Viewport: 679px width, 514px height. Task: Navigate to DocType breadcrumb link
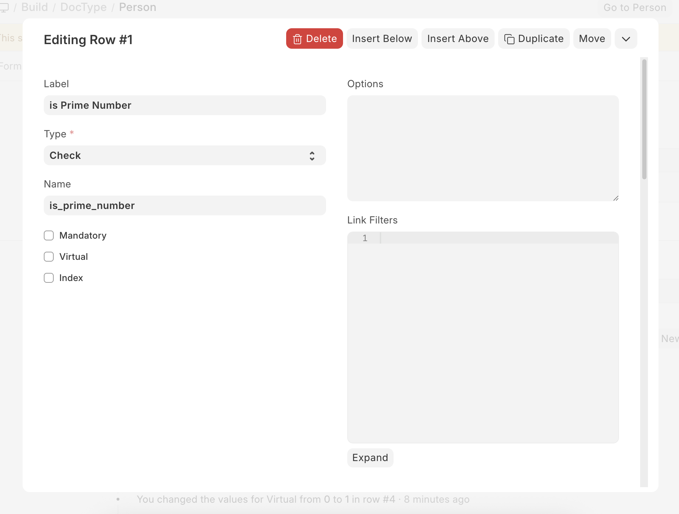tap(83, 7)
